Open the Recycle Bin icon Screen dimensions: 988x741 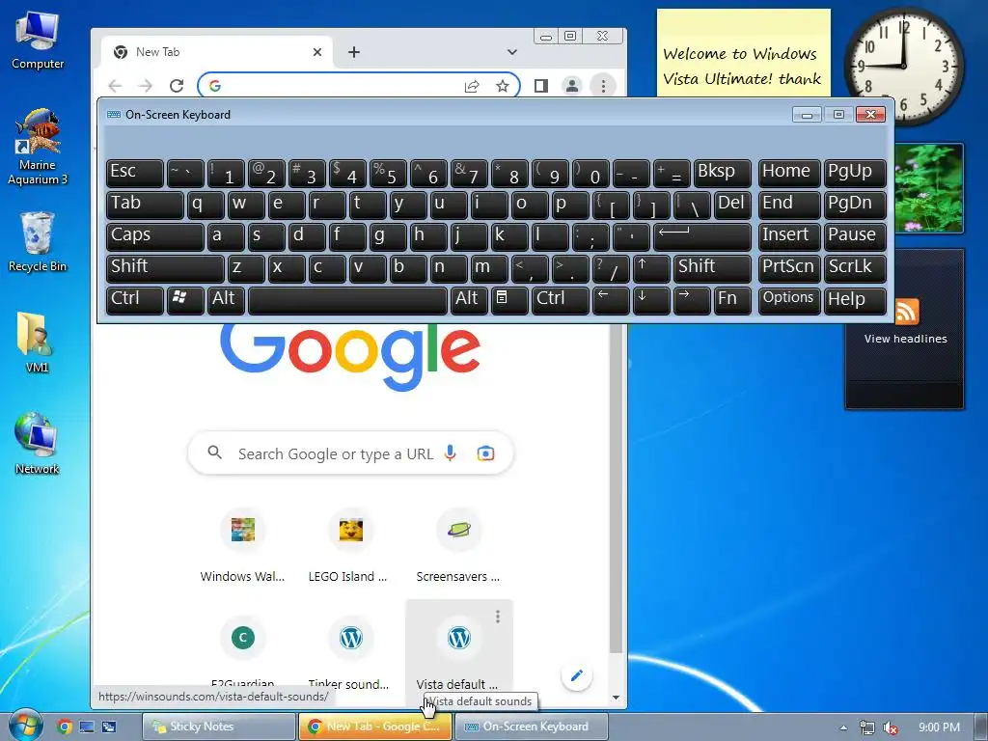[38, 242]
